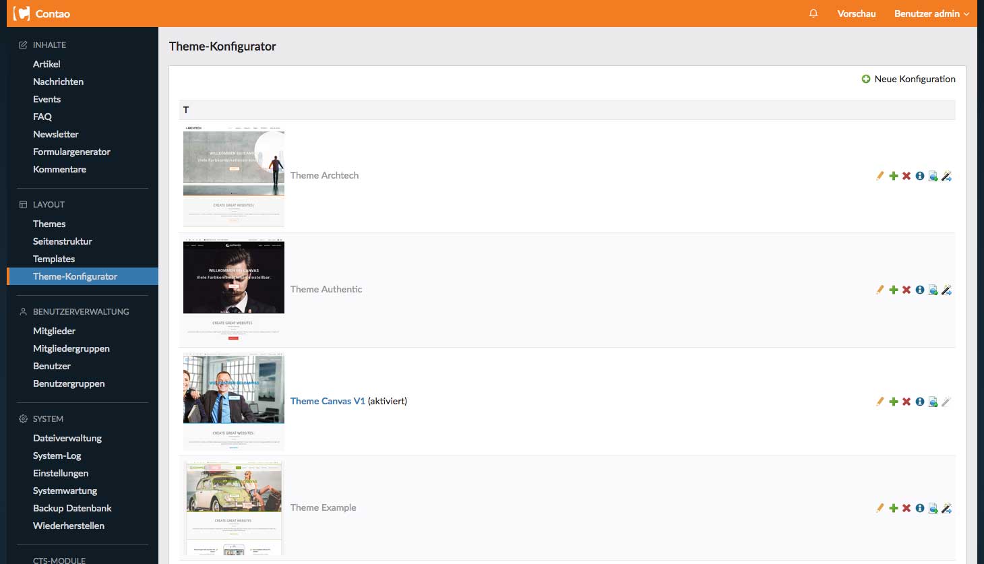Collapse the BENUTZERVERWALTUNG section
This screenshot has height=564, width=984.
pyautogui.click(x=80, y=312)
